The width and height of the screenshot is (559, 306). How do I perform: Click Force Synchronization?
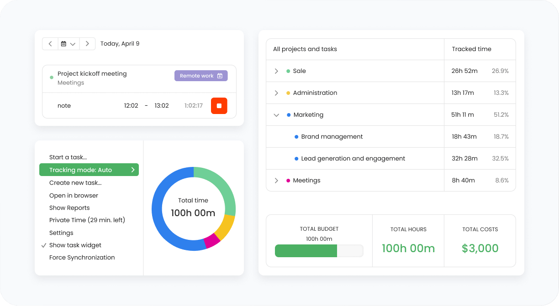82,258
